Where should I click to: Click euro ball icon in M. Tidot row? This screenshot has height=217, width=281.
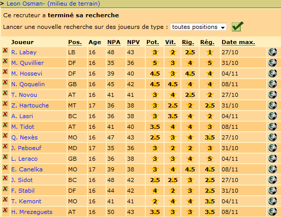point(272,126)
